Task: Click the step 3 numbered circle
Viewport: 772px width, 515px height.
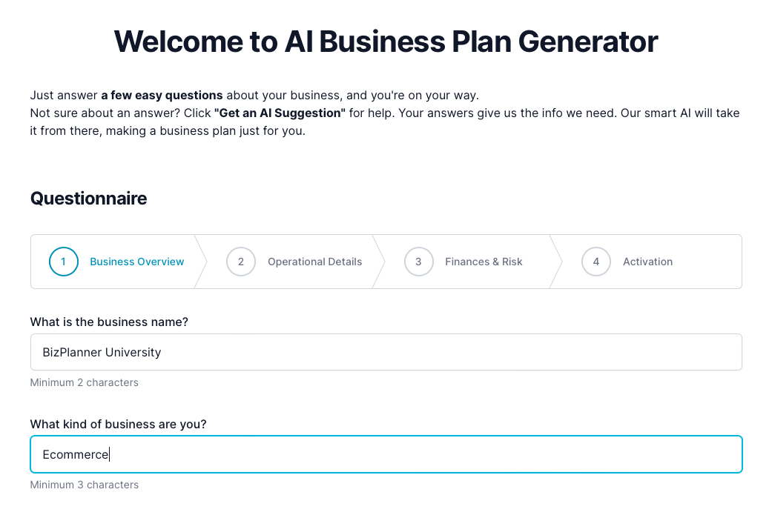Action: (418, 262)
